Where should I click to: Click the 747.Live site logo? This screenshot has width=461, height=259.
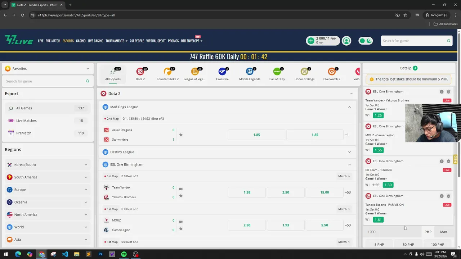[x=19, y=40]
